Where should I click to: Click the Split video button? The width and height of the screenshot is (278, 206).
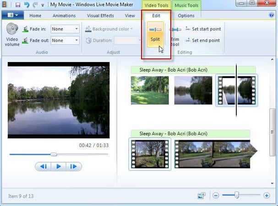click(155, 34)
